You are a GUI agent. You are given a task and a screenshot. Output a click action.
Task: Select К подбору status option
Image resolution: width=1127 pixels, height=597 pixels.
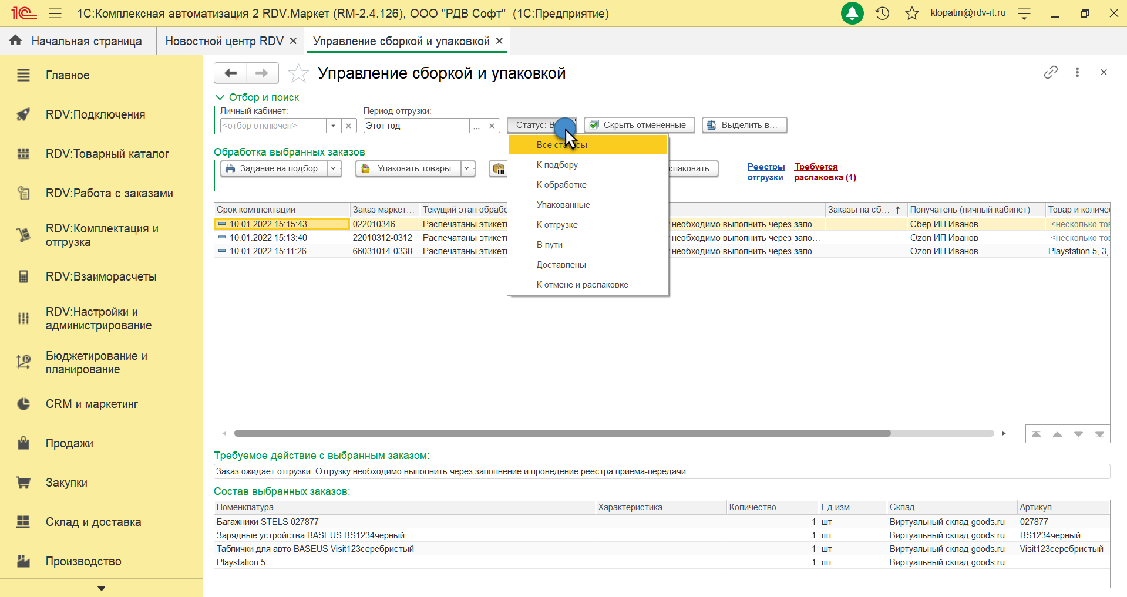pyautogui.click(x=557, y=165)
